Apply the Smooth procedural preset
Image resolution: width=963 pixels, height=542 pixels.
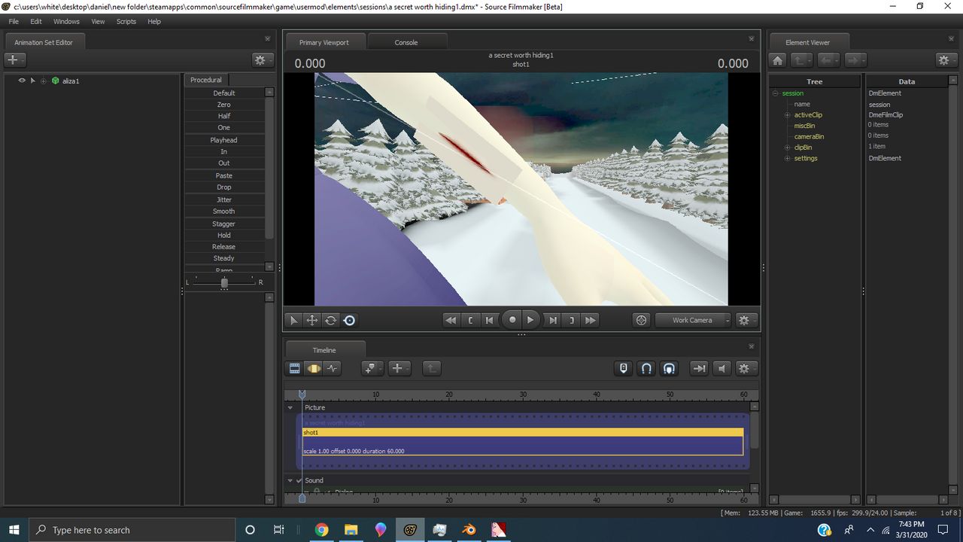223,212
